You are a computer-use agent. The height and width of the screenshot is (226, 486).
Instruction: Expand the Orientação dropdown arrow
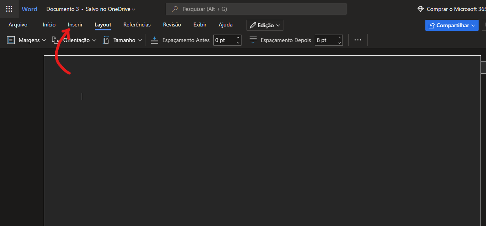pos(94,40)
